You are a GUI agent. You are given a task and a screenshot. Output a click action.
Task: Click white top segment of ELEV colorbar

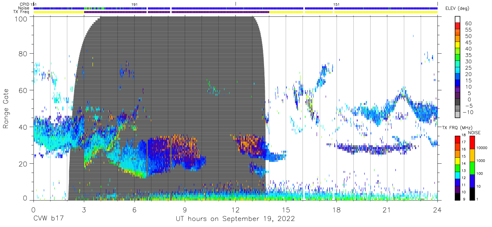click(x=457, y=20)
